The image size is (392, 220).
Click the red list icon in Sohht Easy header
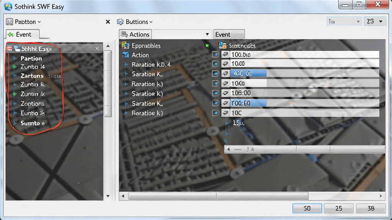click(x=10, y=49)
